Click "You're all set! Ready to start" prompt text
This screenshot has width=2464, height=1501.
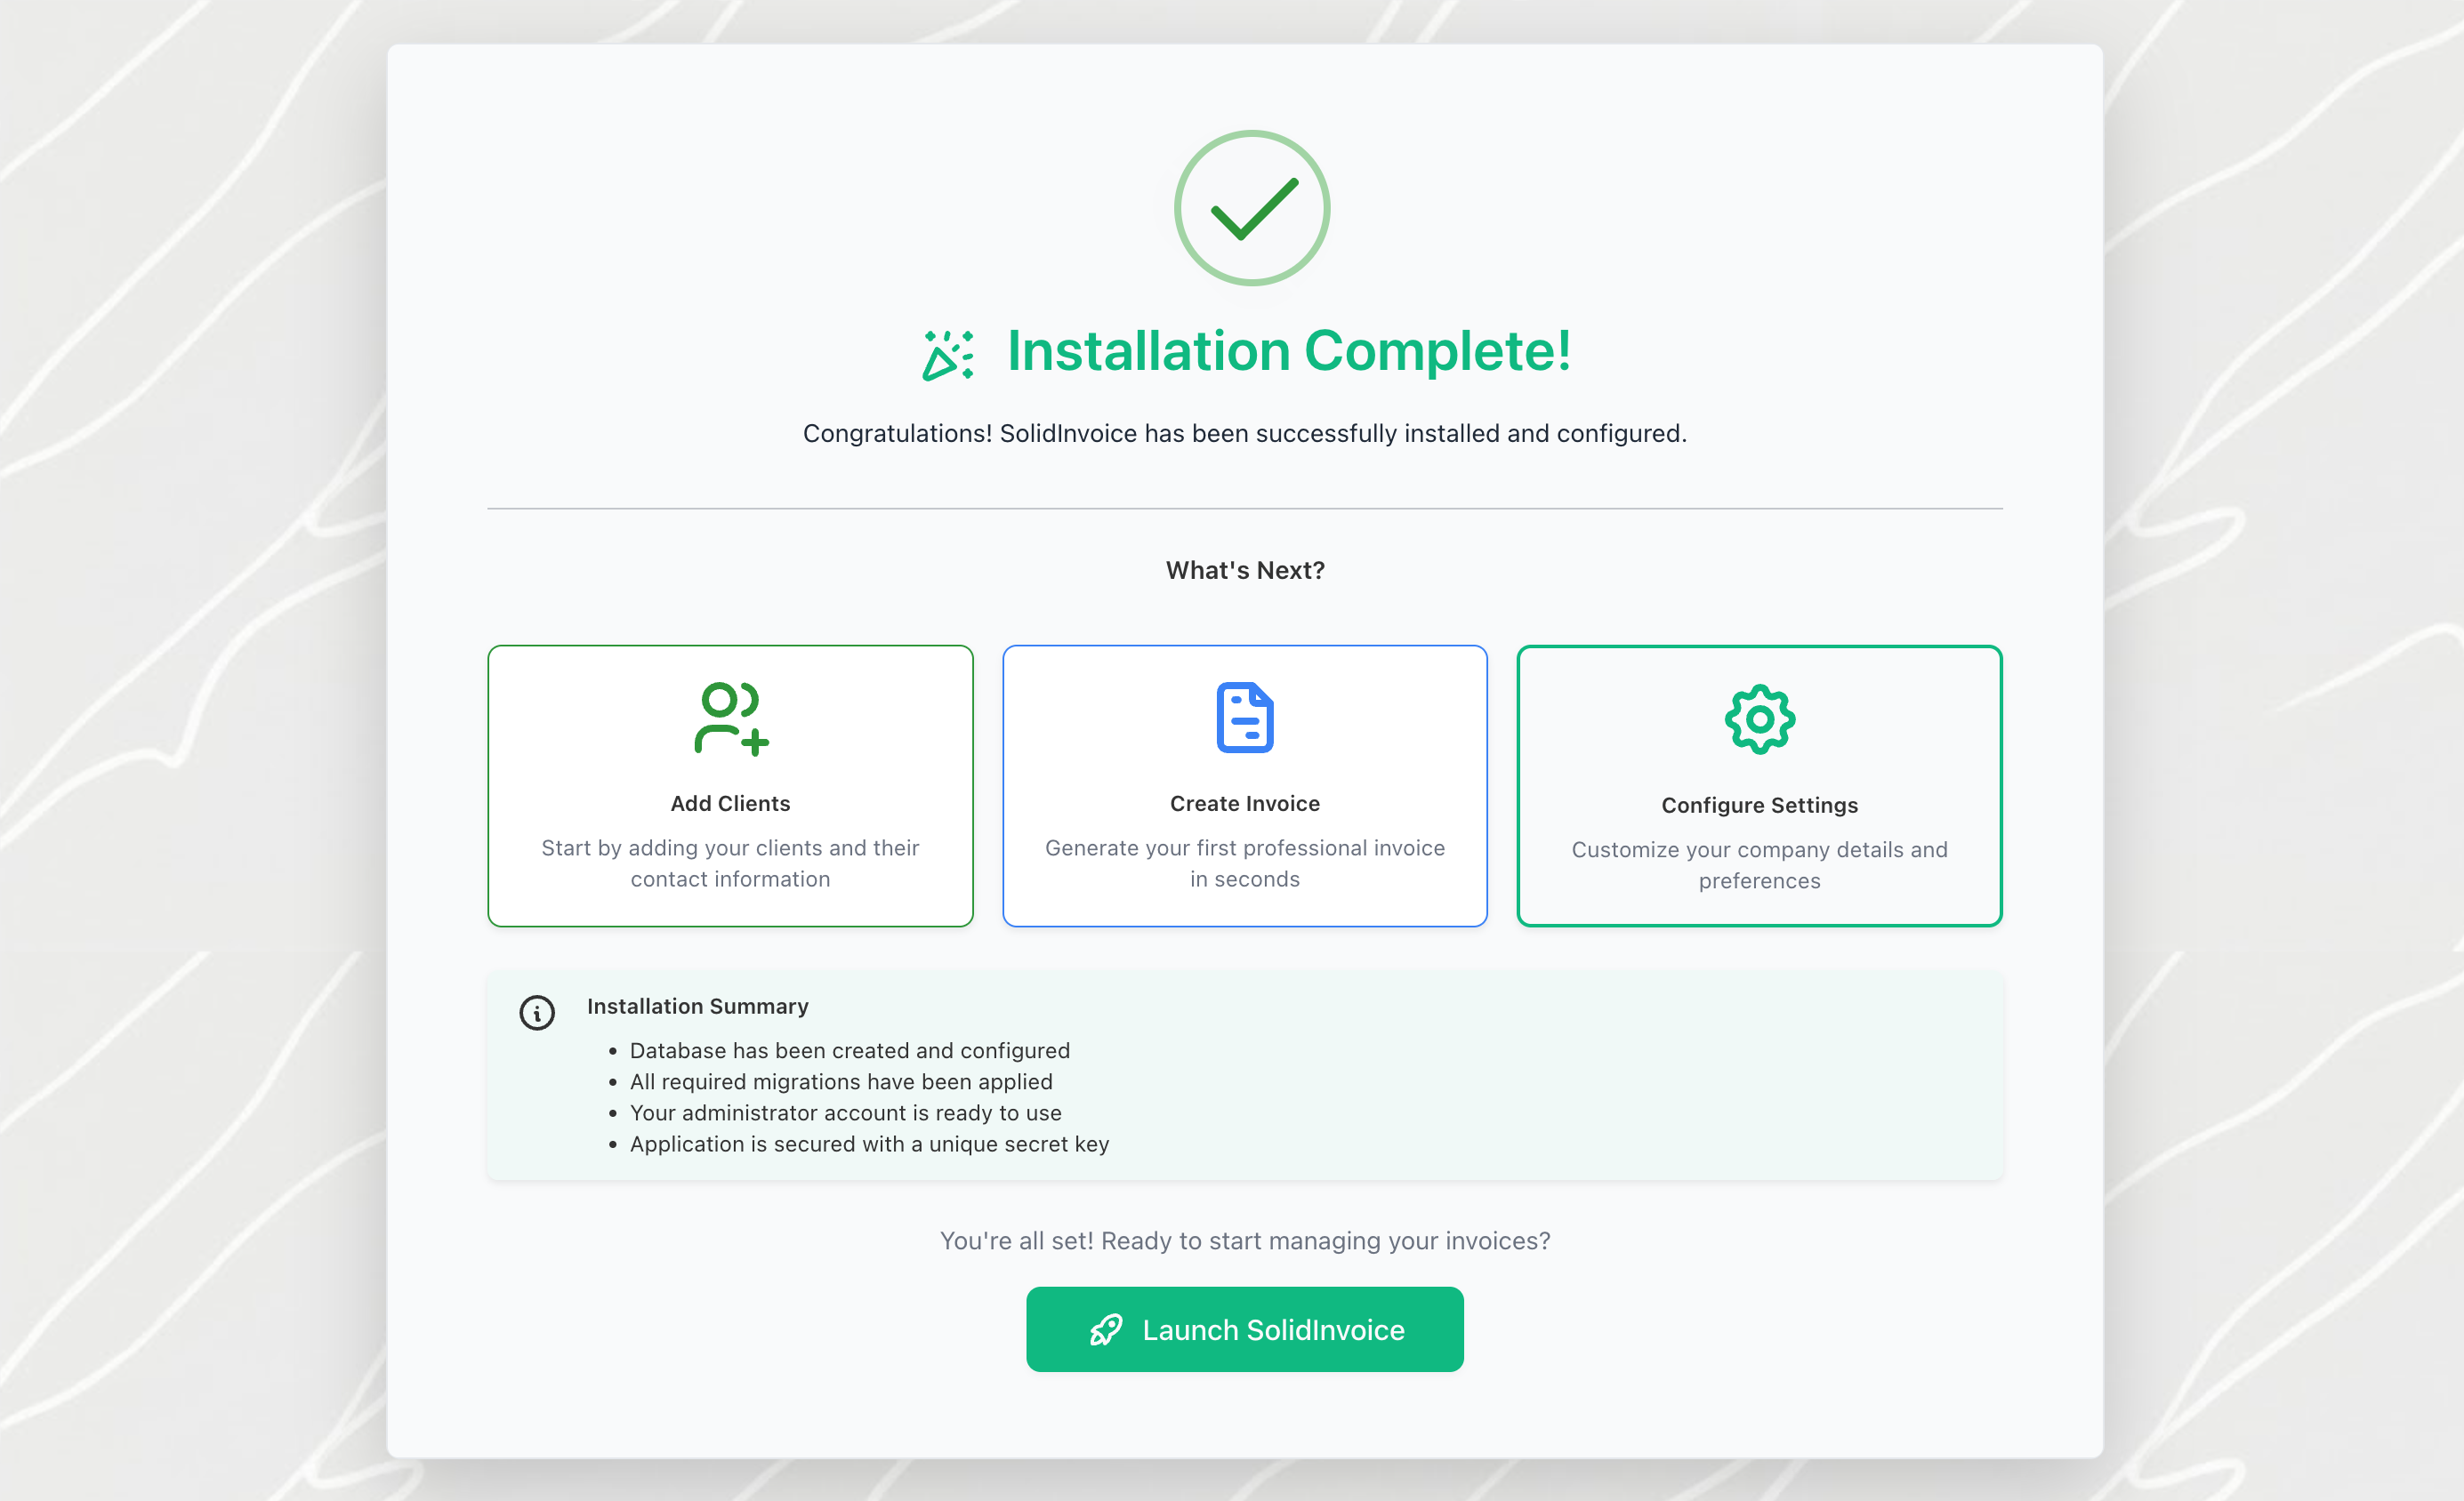click(x=1244, y=1241)
